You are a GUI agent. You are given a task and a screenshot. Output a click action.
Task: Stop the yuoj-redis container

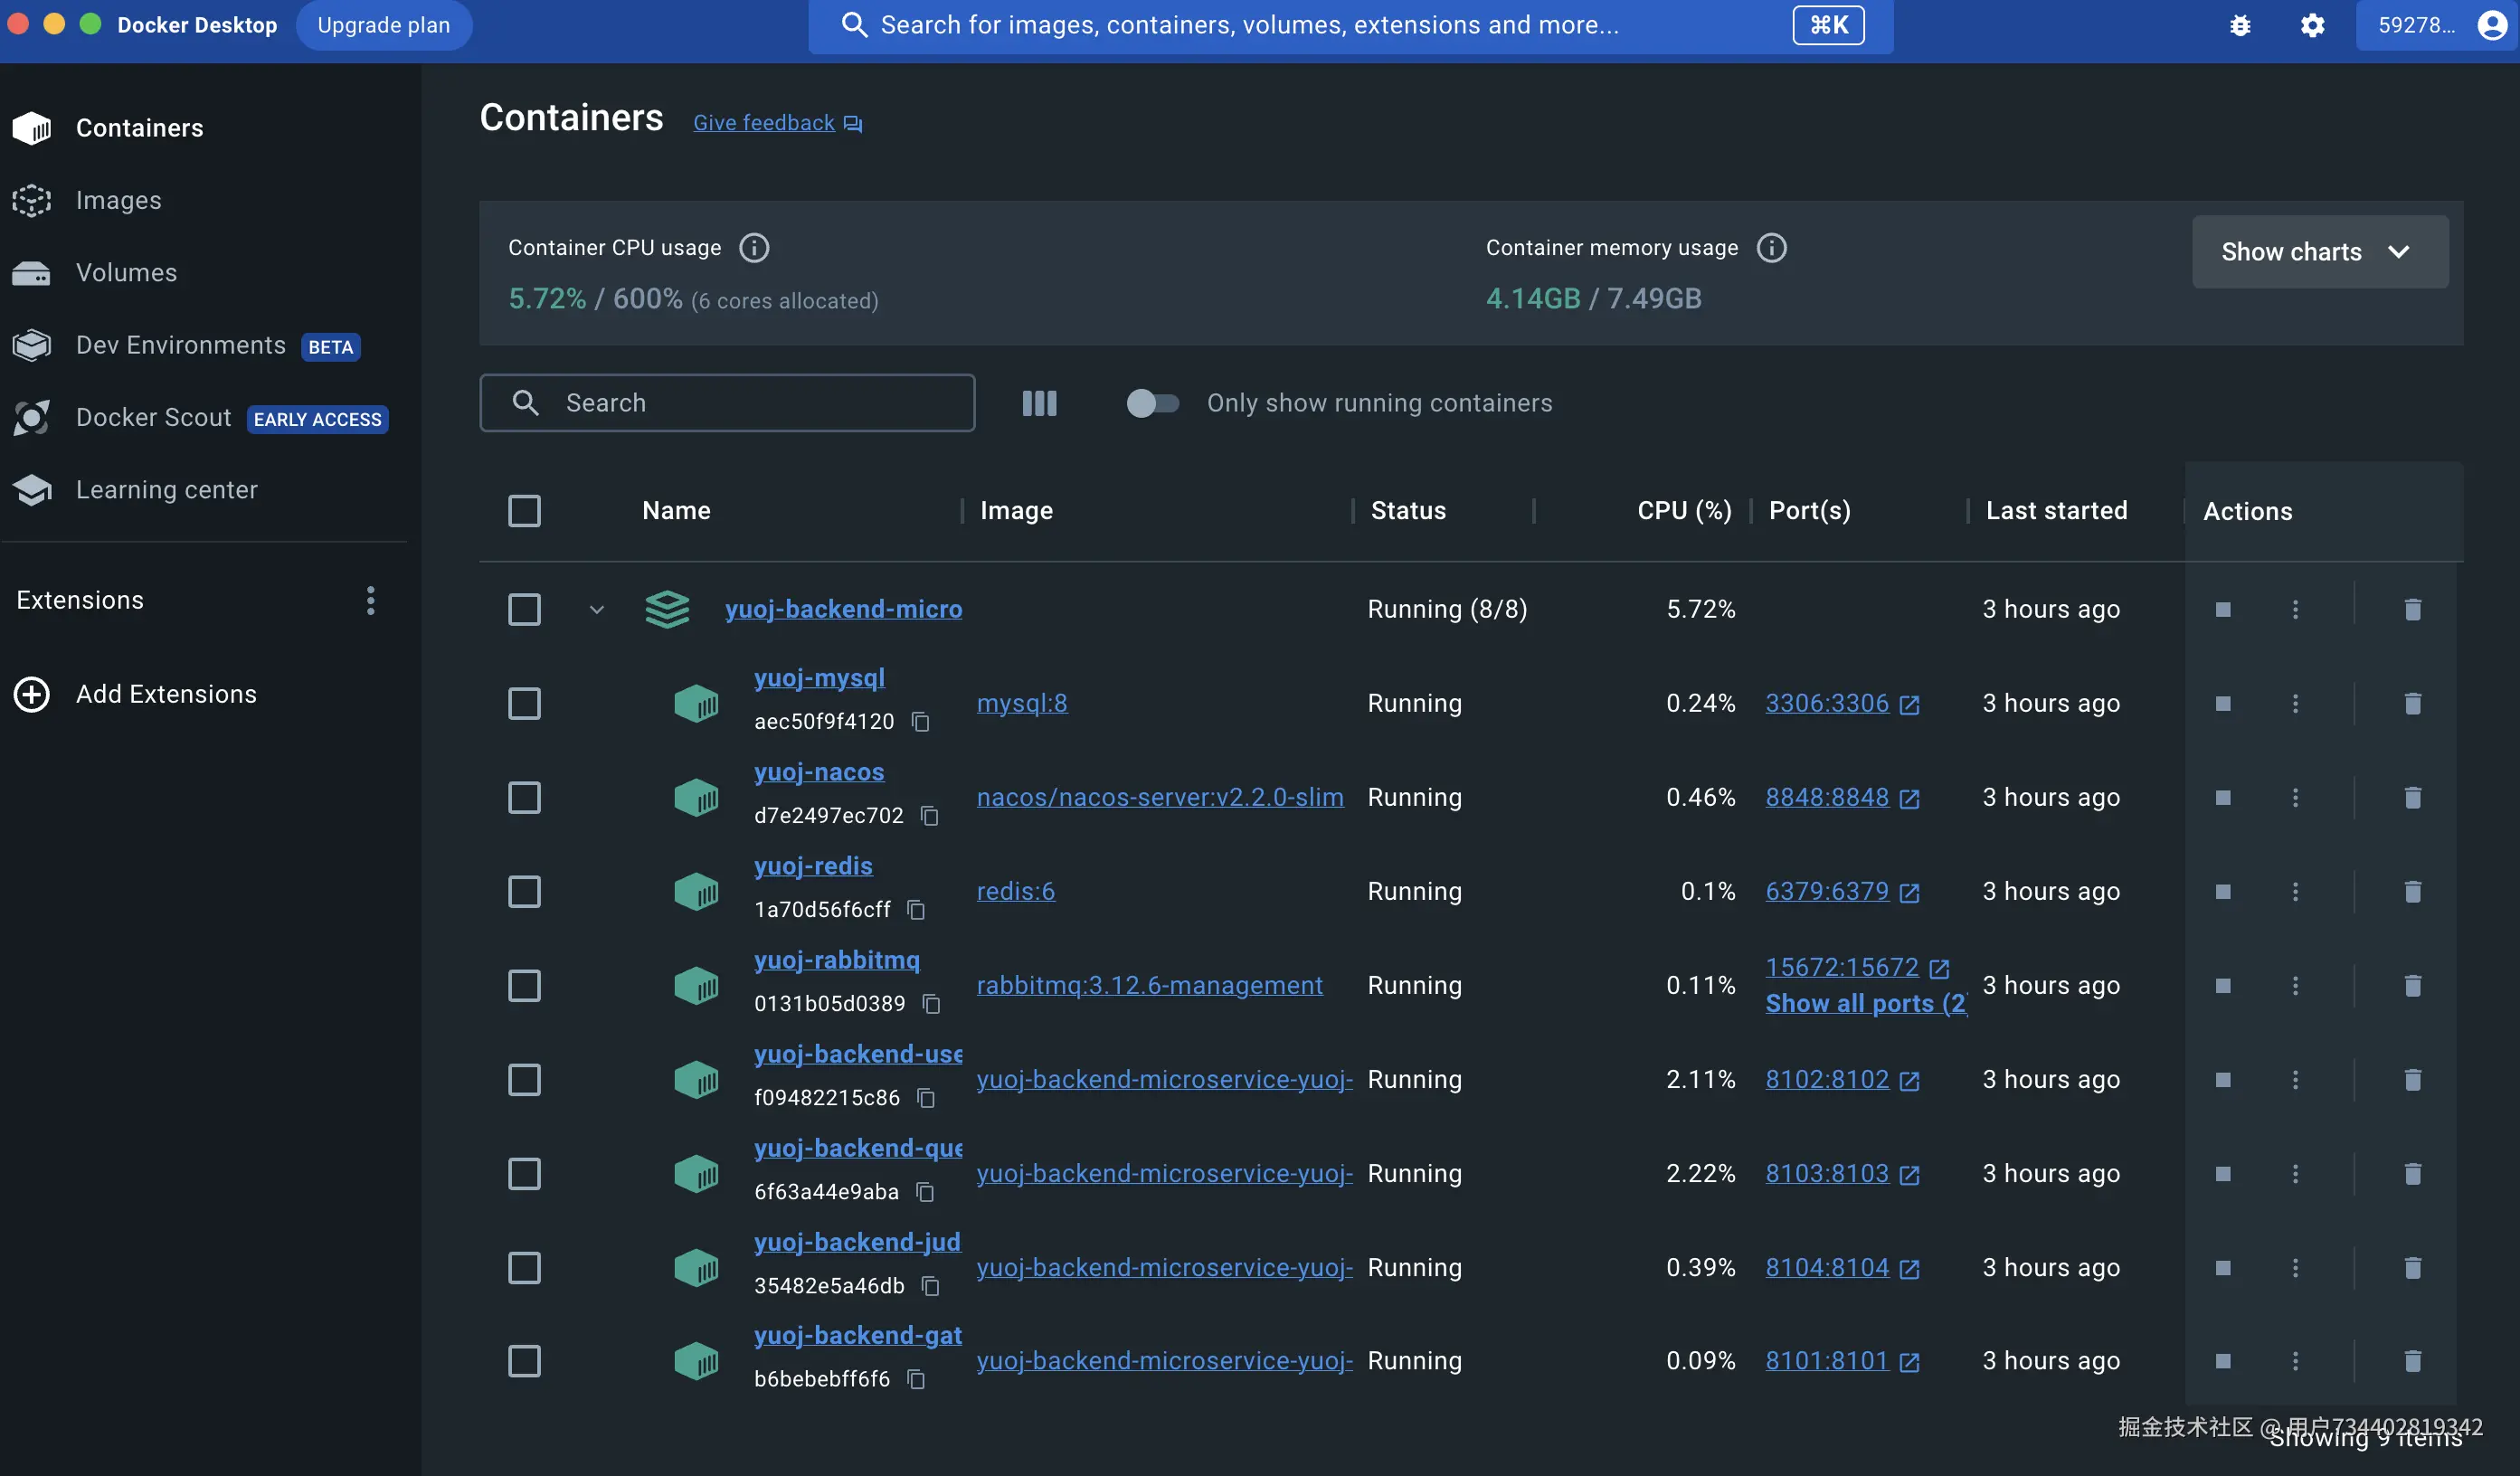[2222, 892]
